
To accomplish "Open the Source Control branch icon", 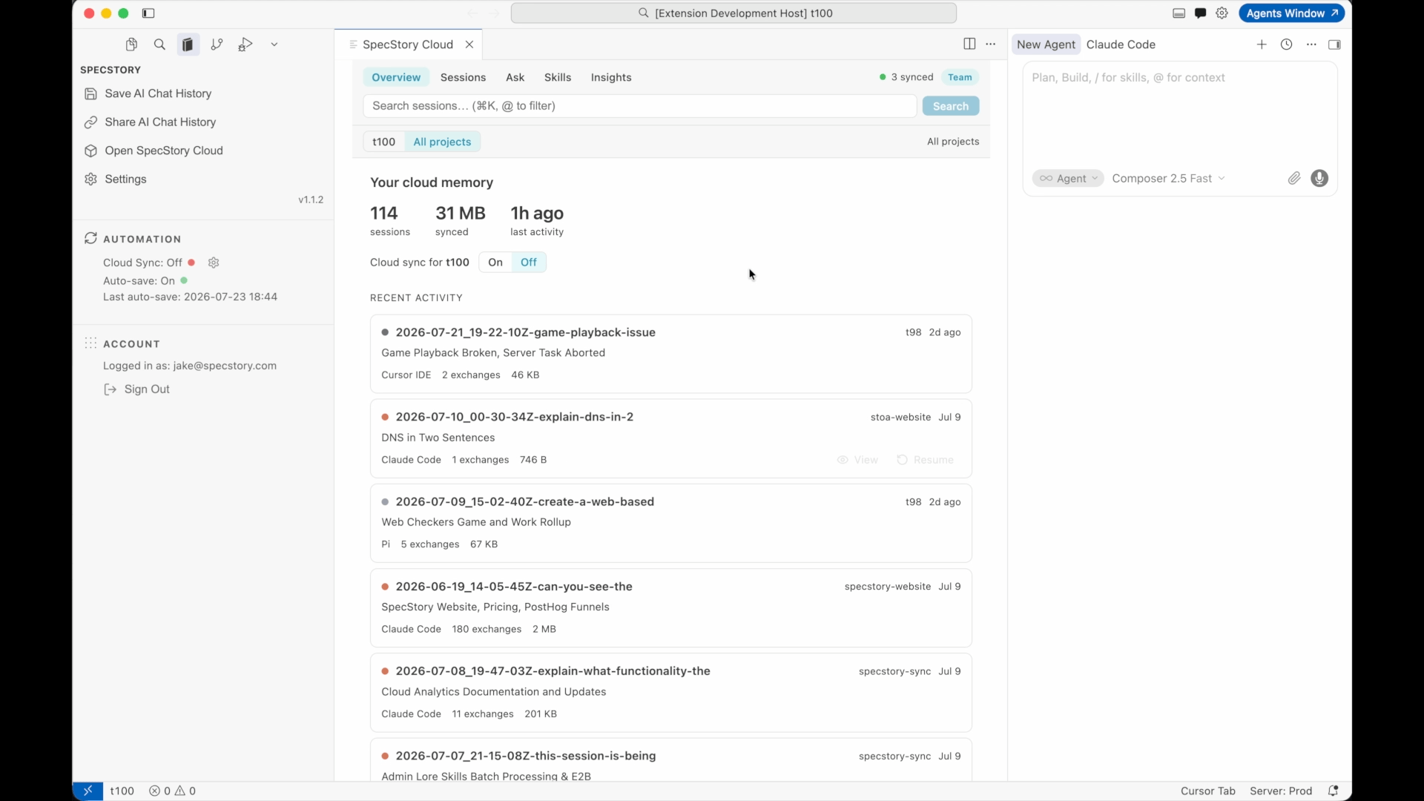I will pyautogui.click(x=217, y=44).
